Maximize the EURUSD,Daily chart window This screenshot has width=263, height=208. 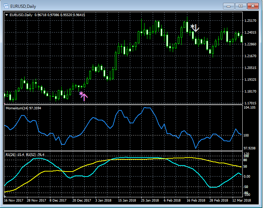[241, 6]
